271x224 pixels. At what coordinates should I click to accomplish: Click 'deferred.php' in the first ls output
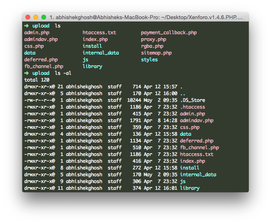[x=41, y=60]
